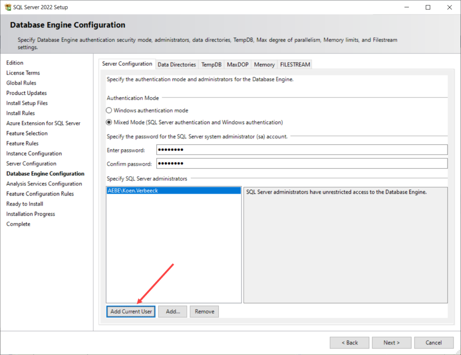
Task: Focus the Enter password field
Action: coord(302,150)
